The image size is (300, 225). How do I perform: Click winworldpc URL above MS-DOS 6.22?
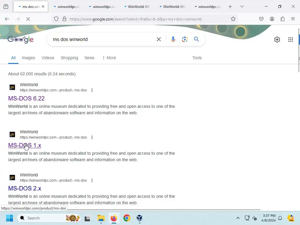click(x=53, y=90)
